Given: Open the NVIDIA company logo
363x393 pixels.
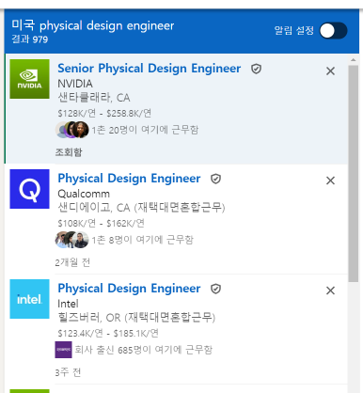Looking at the screenshot, I should tap(29, 79).
